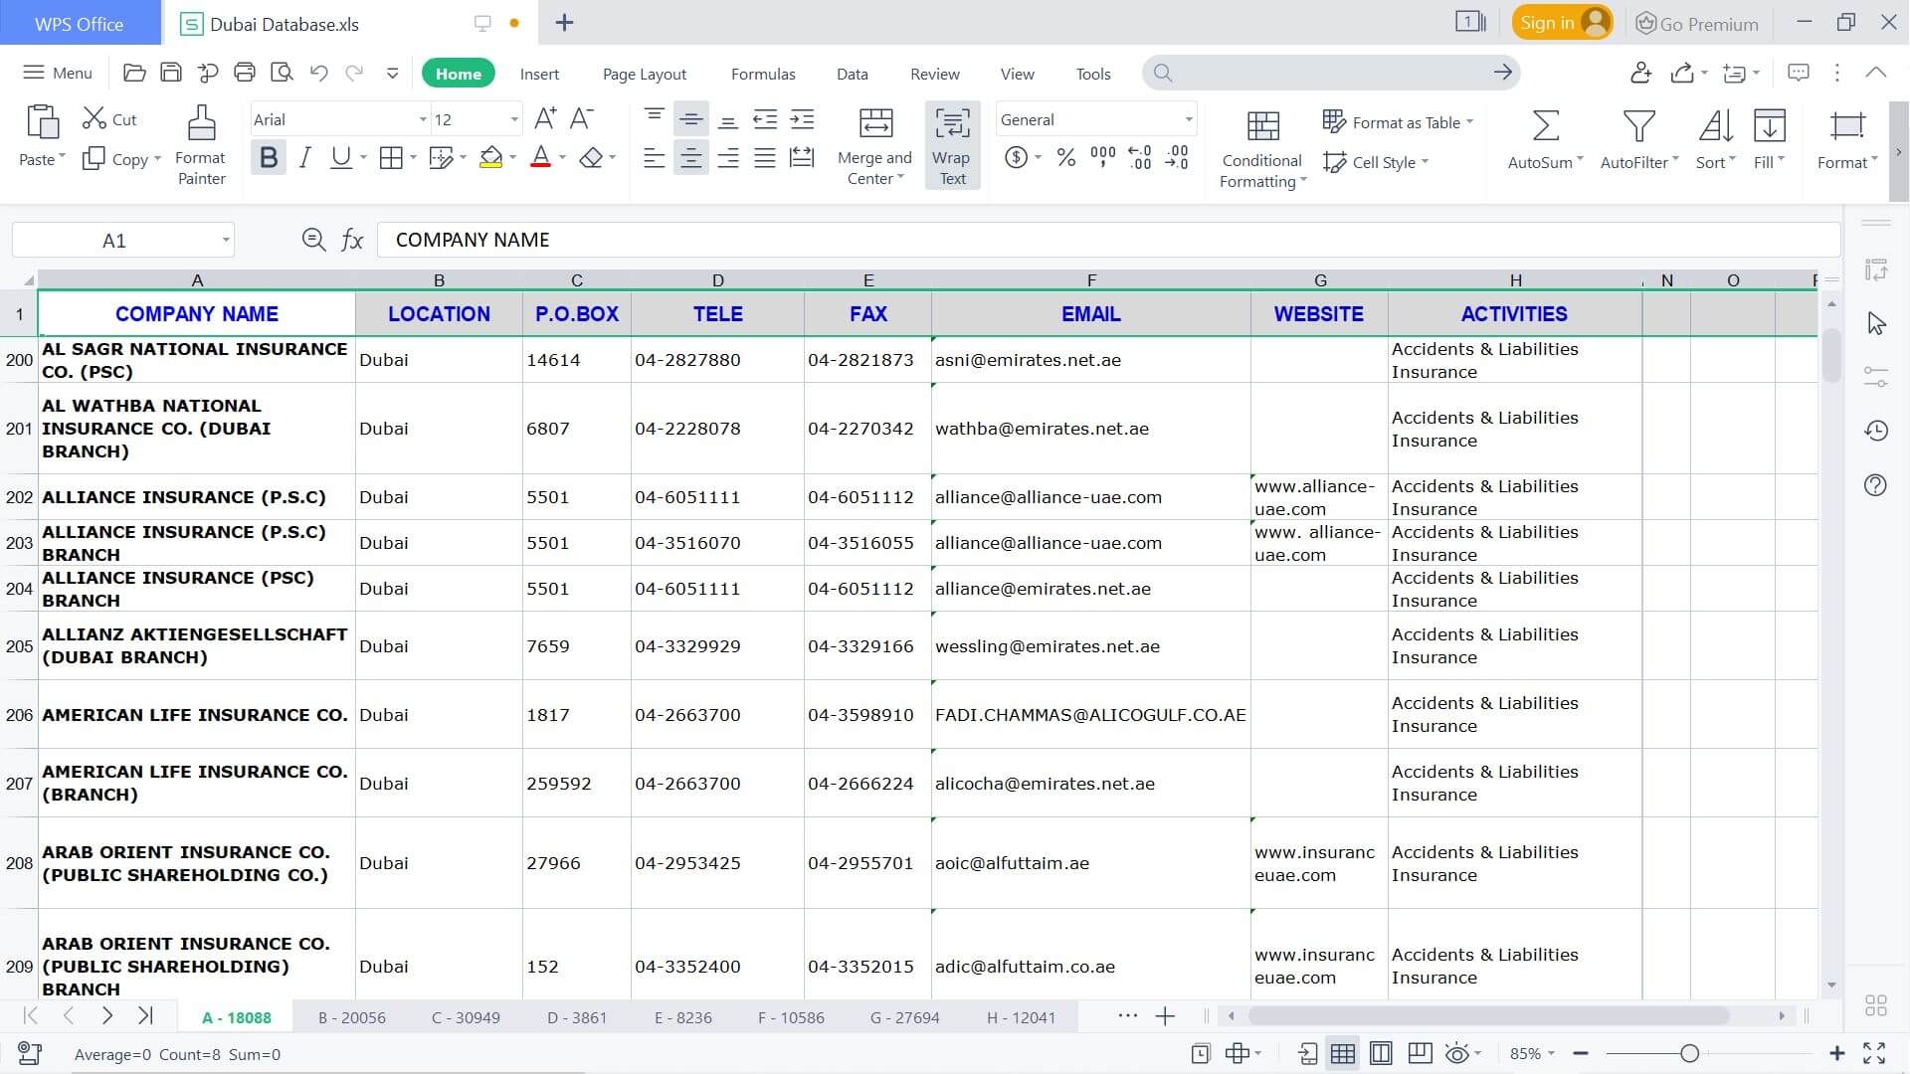Open Format as Table gallery
Image resolution: width=1910 pixels, height=1074 pixels.
(x=1397, y=121)
